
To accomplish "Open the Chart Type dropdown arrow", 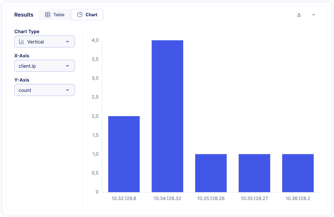I will click(x=68, y=42).
